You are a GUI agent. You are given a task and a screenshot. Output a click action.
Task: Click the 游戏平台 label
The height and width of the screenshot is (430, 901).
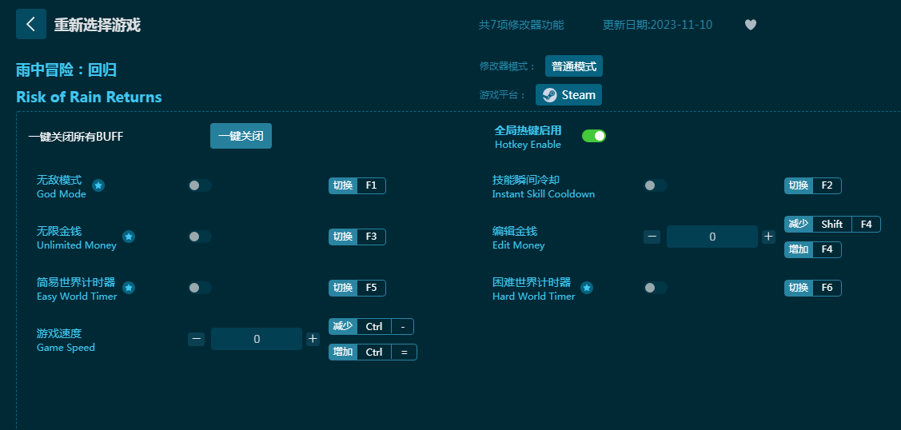coord(503,95)
